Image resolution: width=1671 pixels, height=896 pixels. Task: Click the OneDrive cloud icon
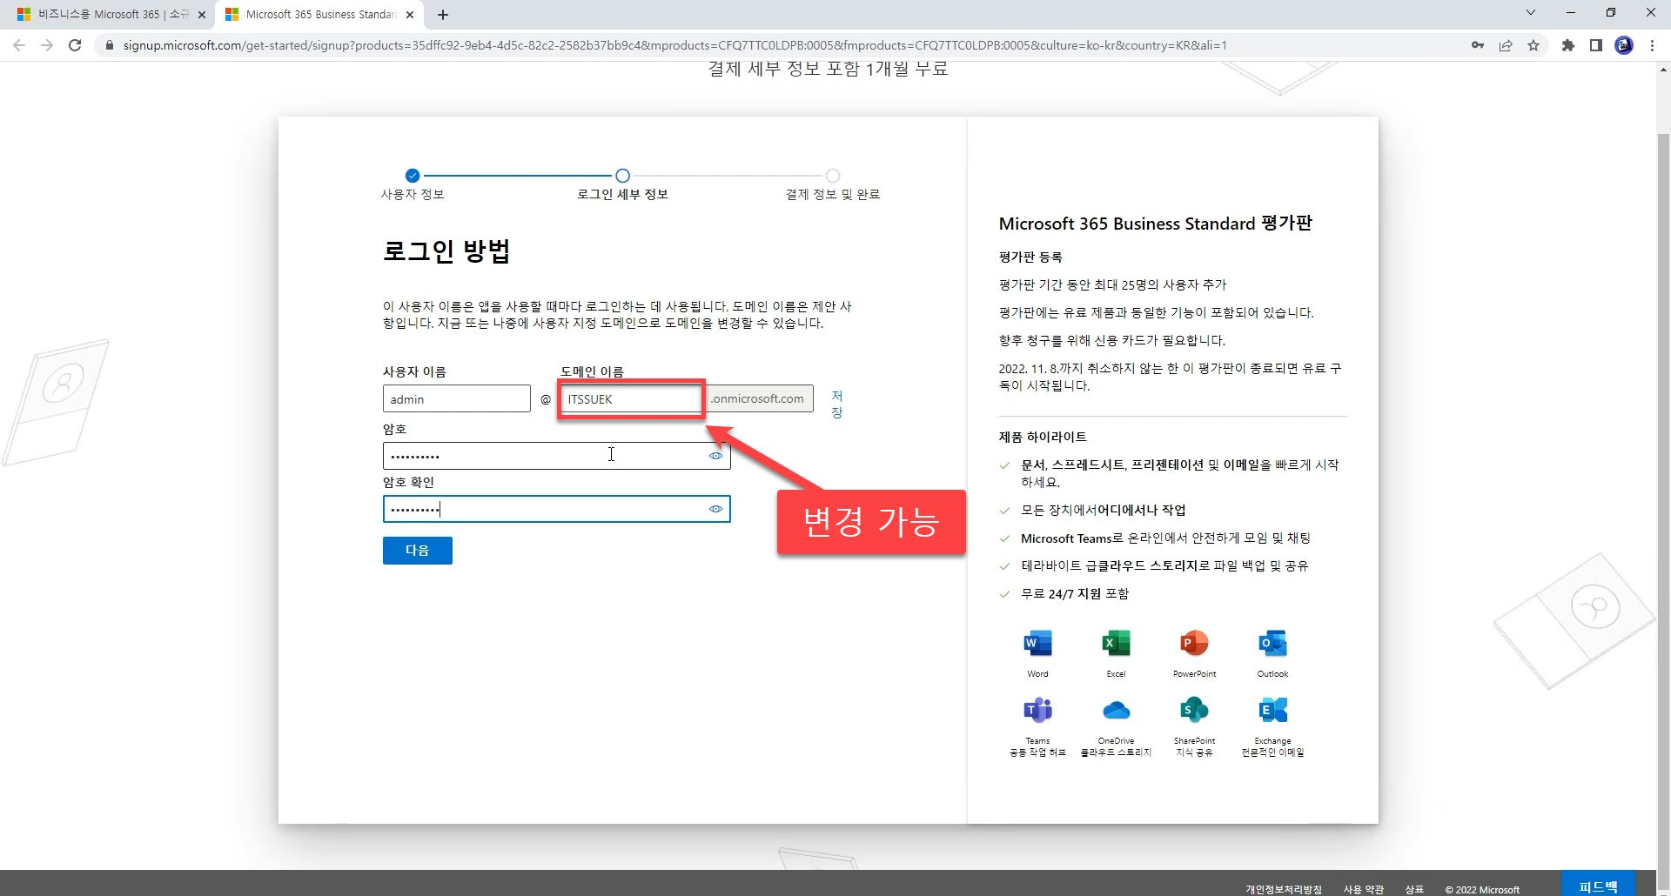click(1116, 711)
